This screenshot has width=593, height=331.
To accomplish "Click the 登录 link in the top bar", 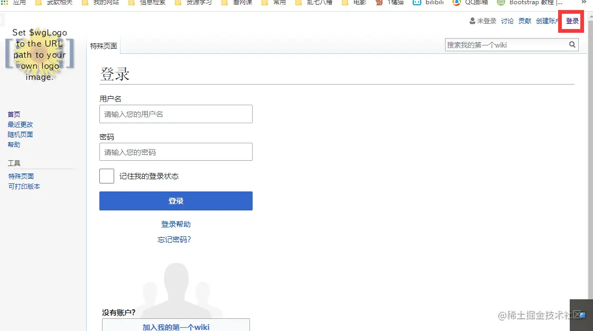I will coord(572,21).
